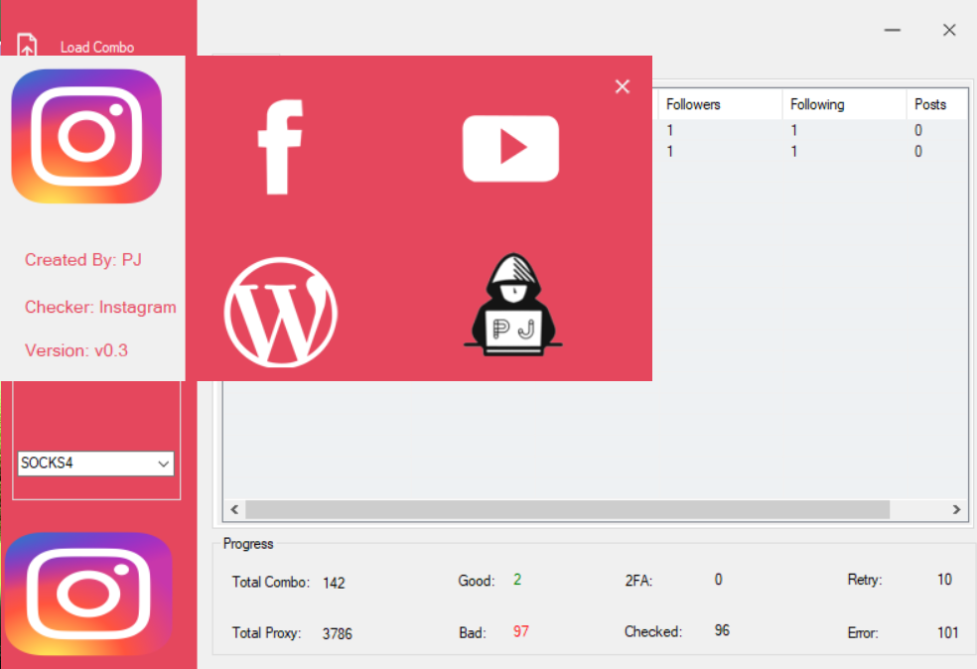Viewport: 977px width, 669px height.
Task: Click the horizontal scrollbar thumb
Action: point(568,509)
